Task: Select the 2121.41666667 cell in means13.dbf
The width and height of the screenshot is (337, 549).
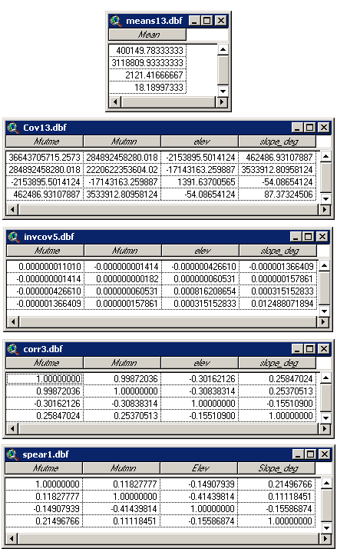Action: pyautogui.click(x=147, y=75)
